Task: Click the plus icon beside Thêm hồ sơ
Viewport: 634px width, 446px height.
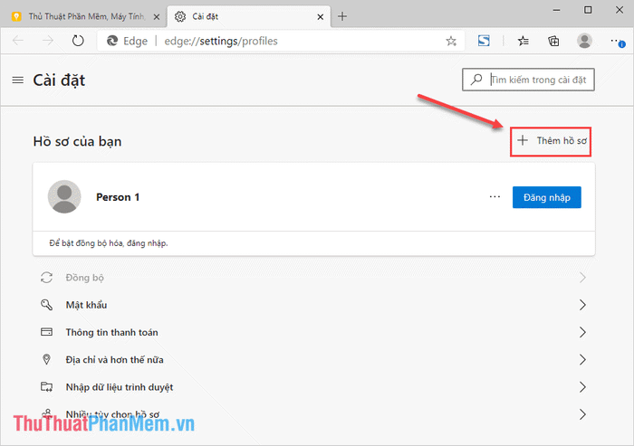Action: point(523,140)
